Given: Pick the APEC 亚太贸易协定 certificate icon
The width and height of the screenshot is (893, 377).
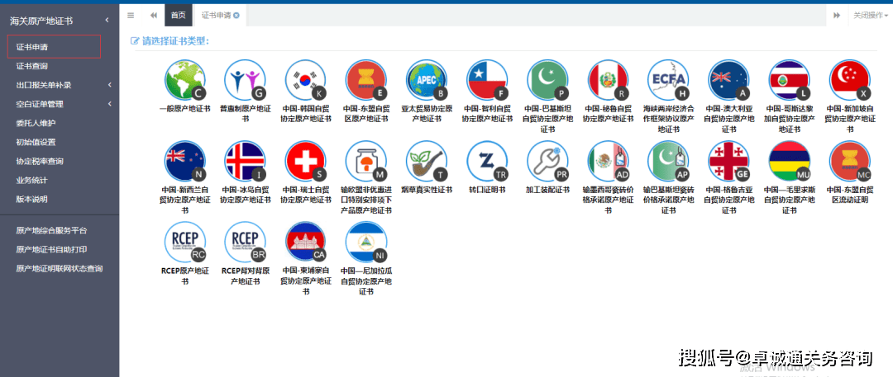Looking at the screenshot, I should pyautogui.click(x=427, y=80).
